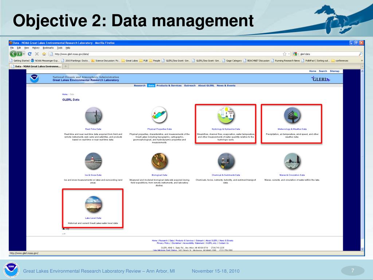
Task: Click the 'glerl data' search box
Action: coord(328,54)
